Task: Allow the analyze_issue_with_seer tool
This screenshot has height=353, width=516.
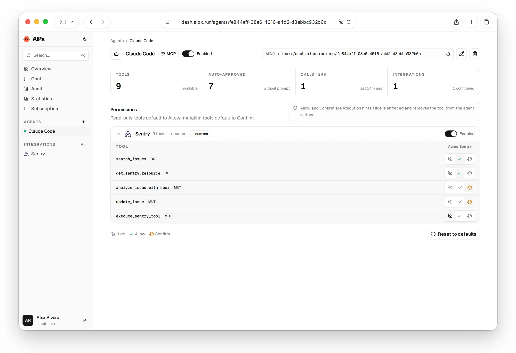Action: point(460,188)
